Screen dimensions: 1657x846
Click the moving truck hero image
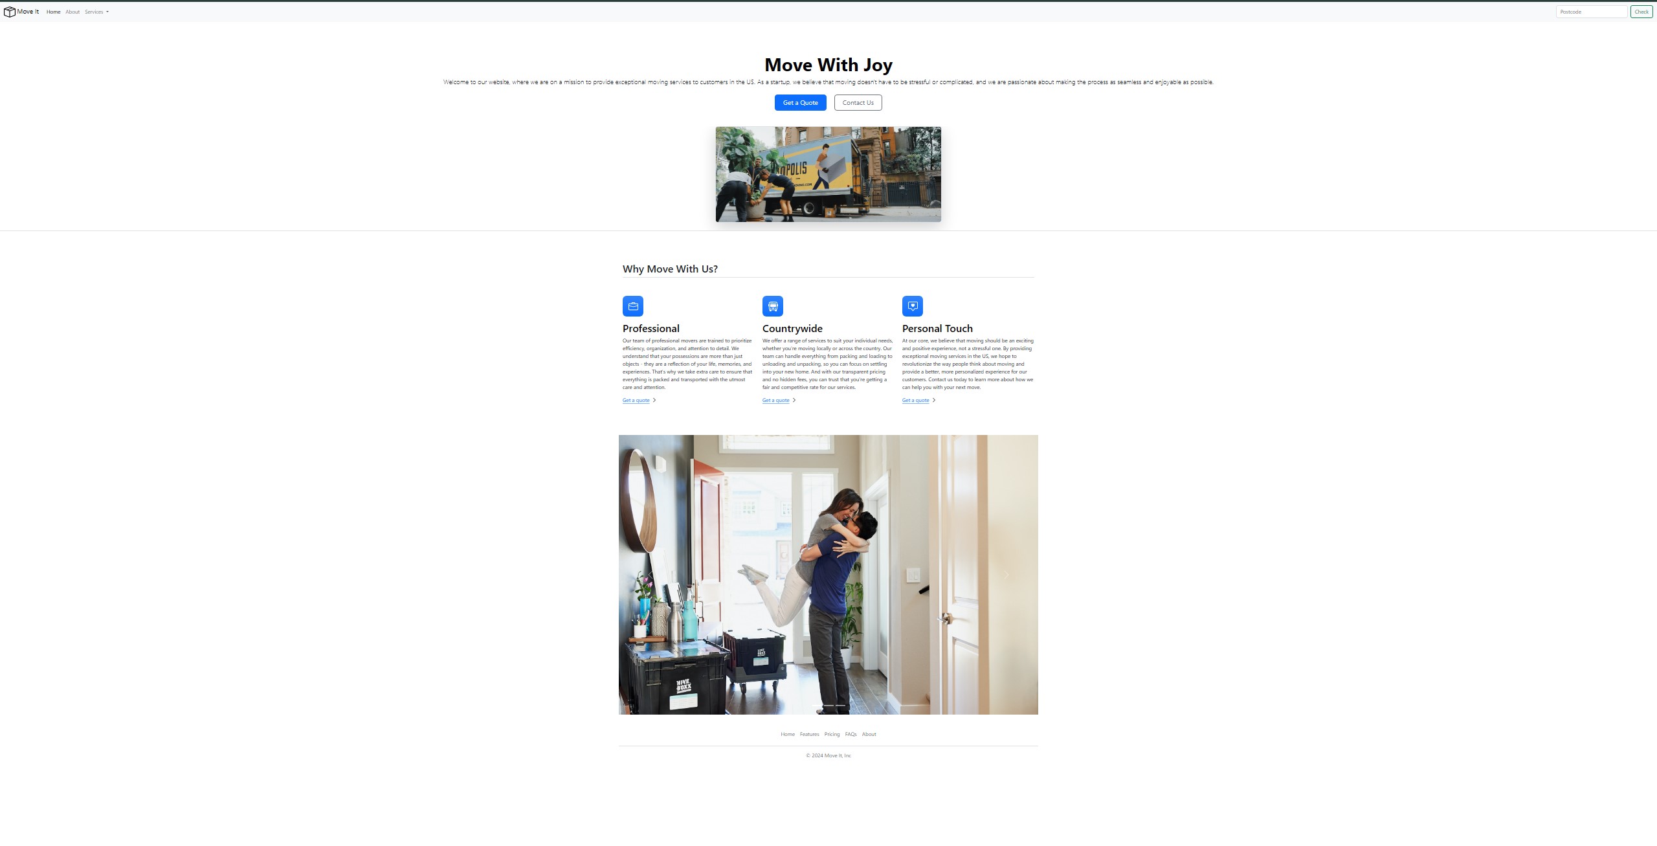[828, 174]
